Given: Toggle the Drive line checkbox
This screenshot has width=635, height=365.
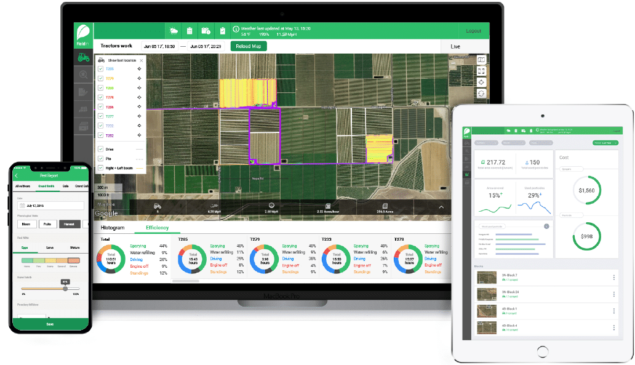Looking at the screenshot, I should pyautogui.click(x=100, y=149).
